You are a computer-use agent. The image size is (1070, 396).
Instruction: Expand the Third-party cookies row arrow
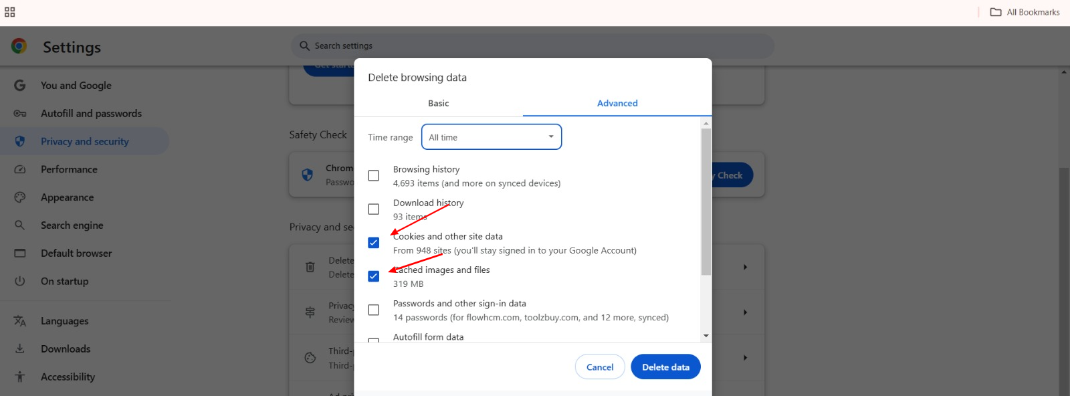[x=745, y=358]
